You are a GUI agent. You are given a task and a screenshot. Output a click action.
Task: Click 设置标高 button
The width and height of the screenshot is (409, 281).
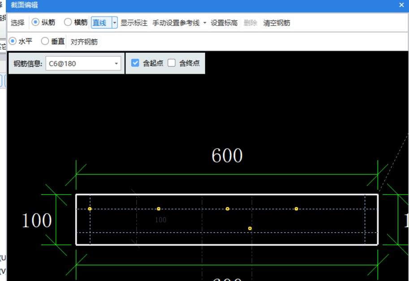coord(224,23)
